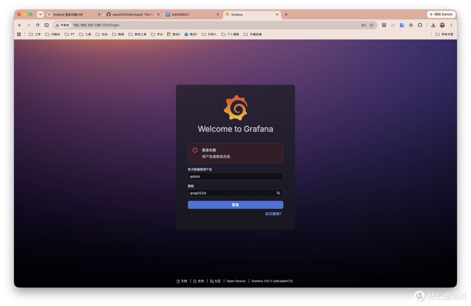Open the extensions puzzle menu
The width and height of the screenshot is (471, 306).
(420, 25)
